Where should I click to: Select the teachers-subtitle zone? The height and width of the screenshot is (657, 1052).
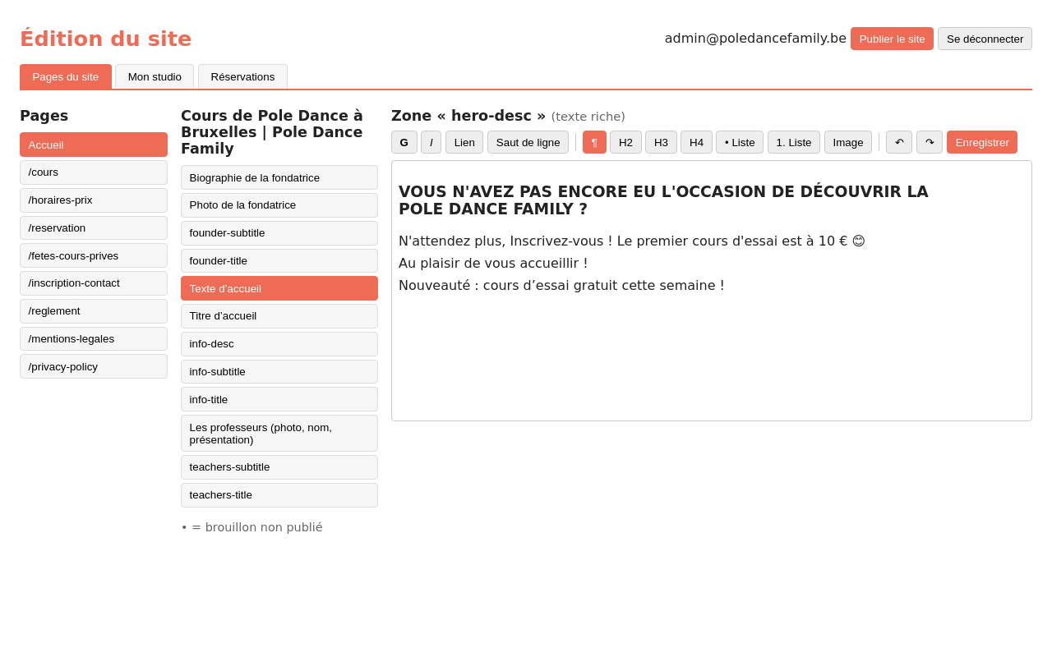279,467
